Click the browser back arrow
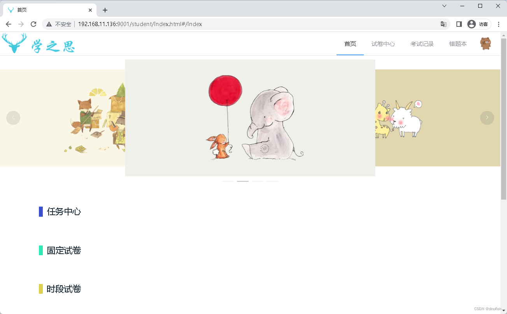The width and height of the screenshot is (507, 314). pos(9,24)
